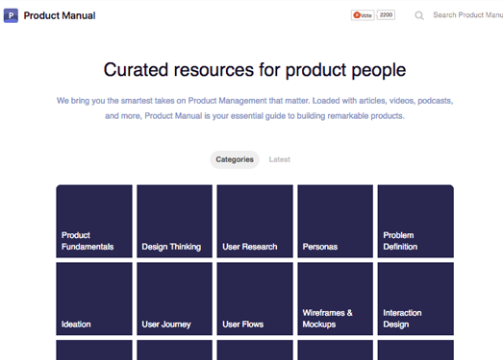
Task: Open the User Research category
Action: coord(255,221)
